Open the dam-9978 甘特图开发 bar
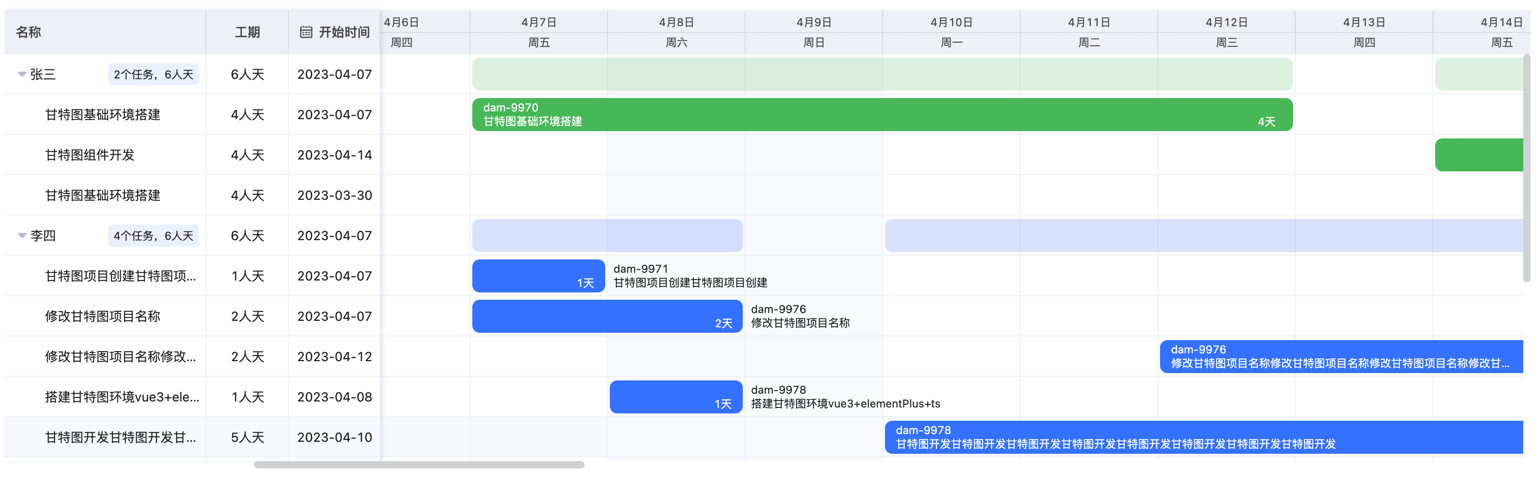The image size is (1537, 484). [x=1204, y=437]
